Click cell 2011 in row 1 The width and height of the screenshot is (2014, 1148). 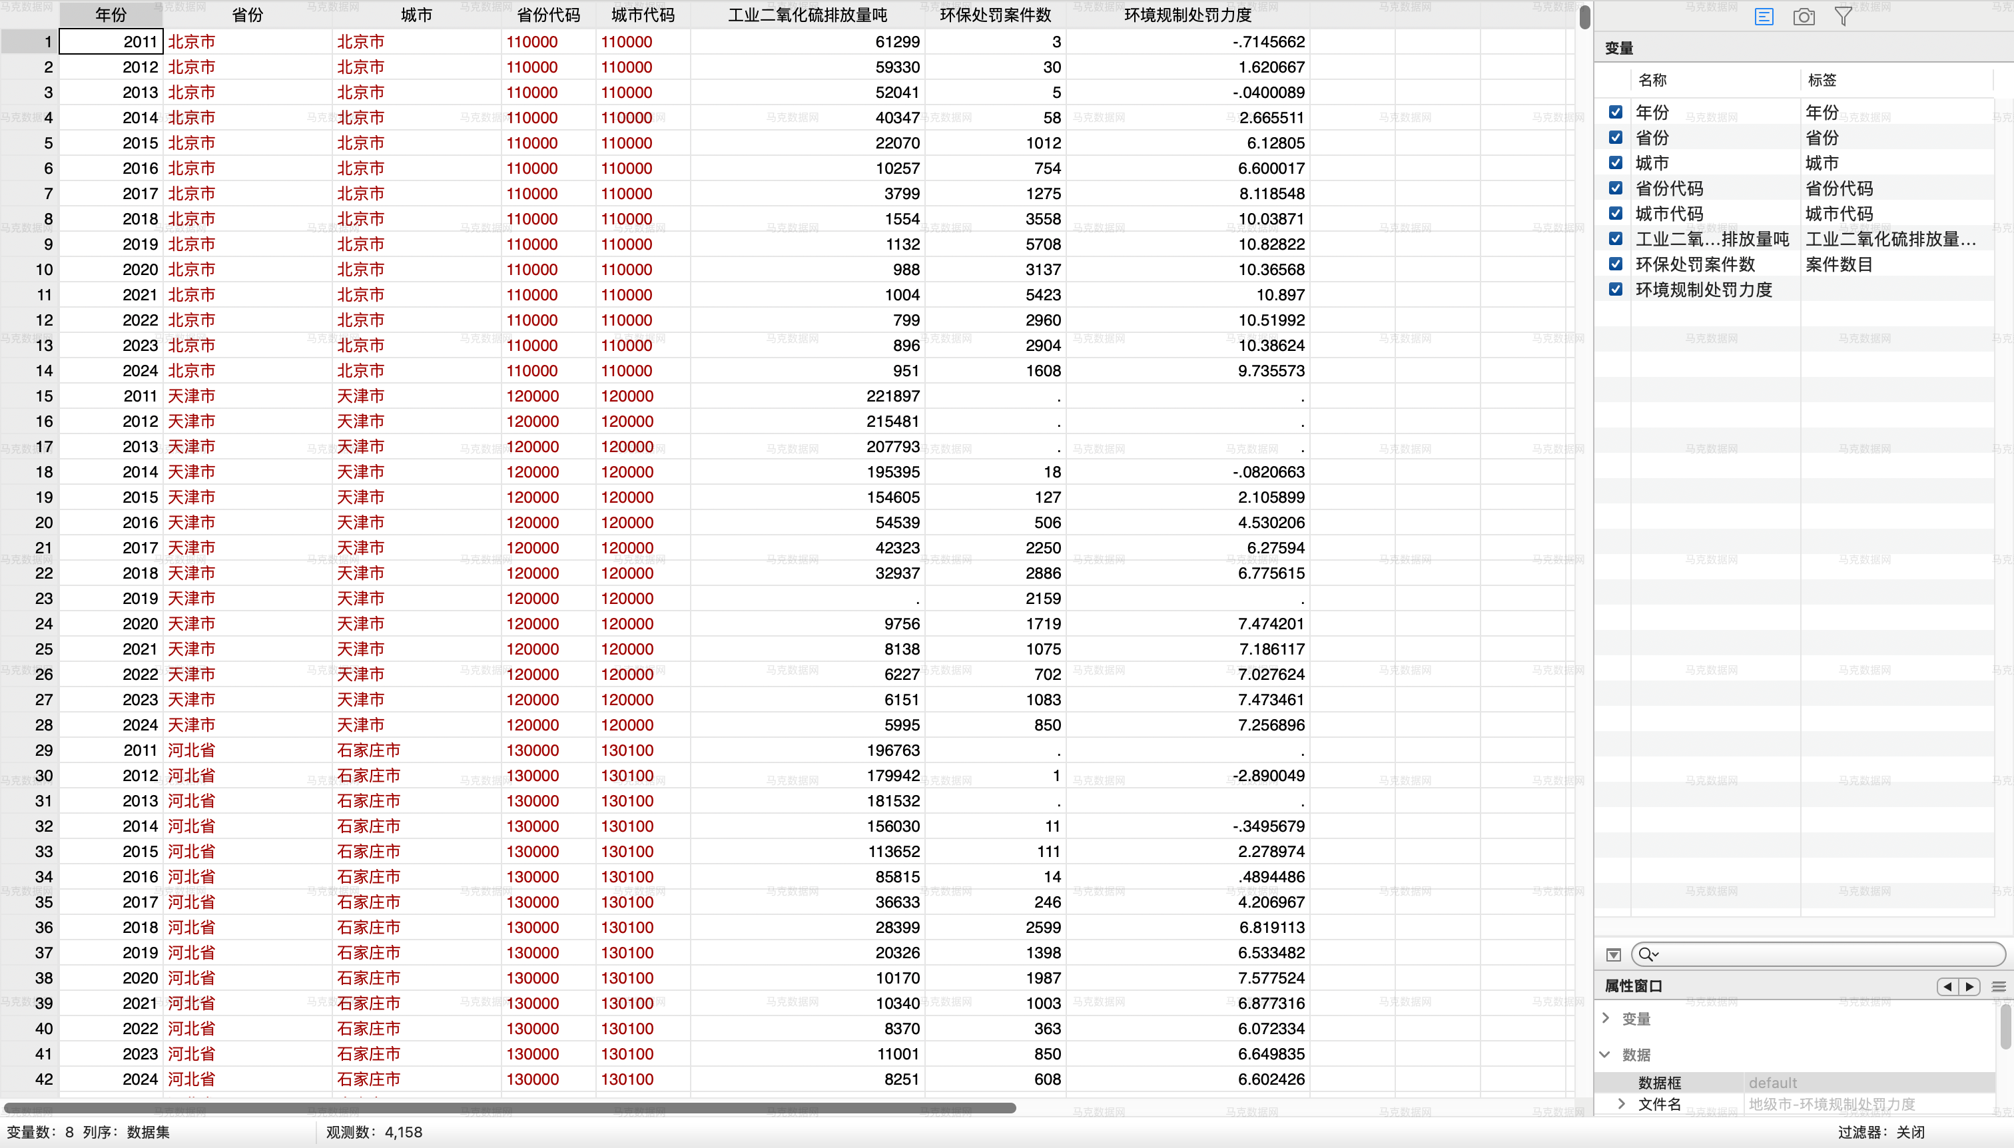pyautogui.click(x=111, y=42)
